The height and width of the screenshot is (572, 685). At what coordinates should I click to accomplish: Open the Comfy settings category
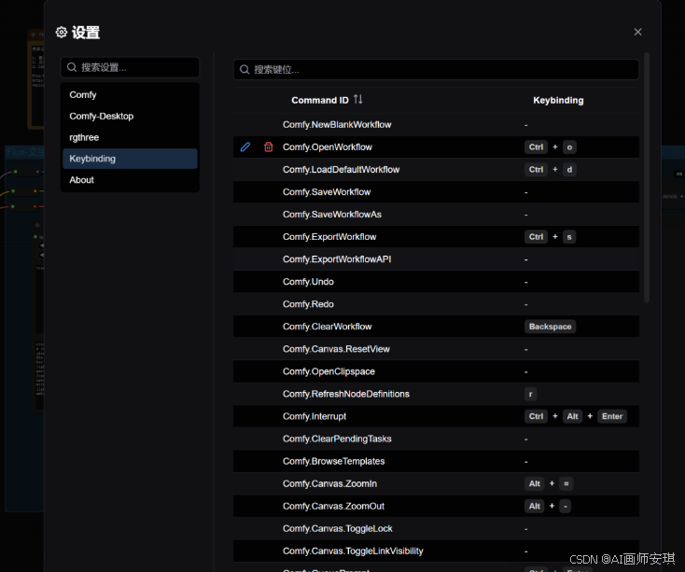pyautogui.click(x=130, y=95)
